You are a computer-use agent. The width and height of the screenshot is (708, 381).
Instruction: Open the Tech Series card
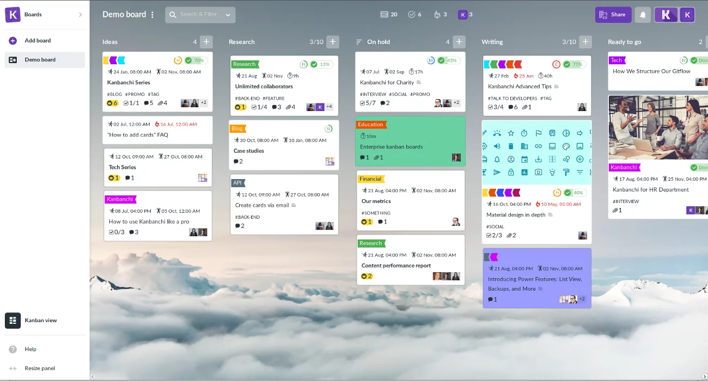(158, 168)
